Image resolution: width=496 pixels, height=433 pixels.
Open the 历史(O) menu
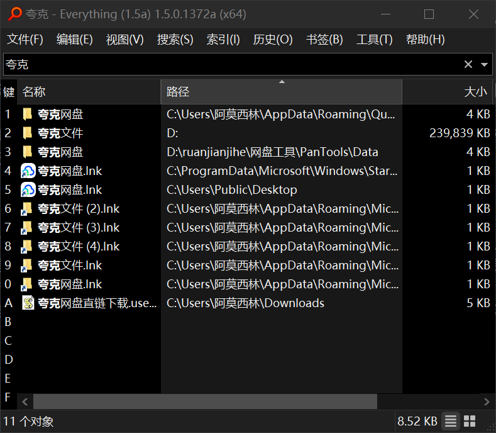(x=273, y=40)
